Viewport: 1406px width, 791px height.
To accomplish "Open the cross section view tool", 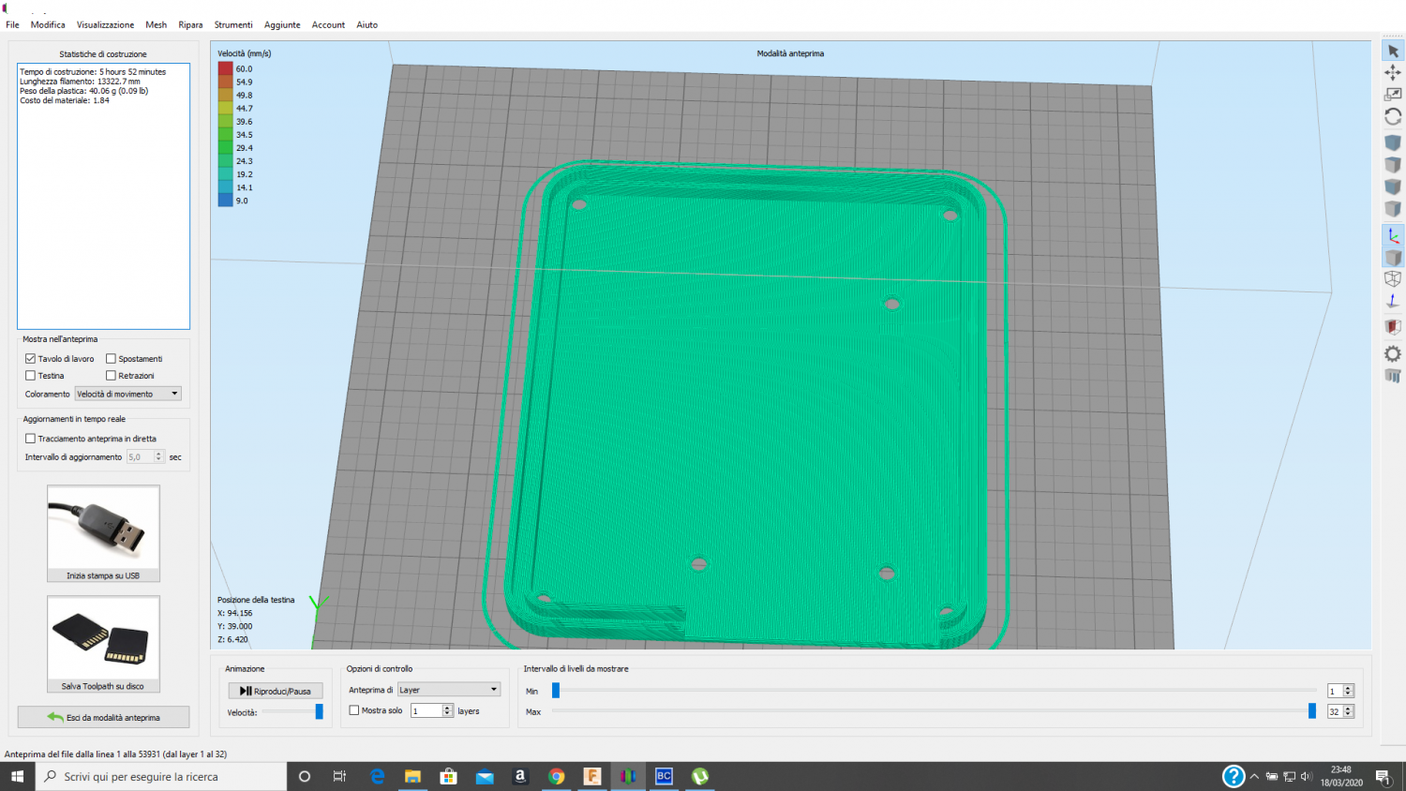I will (x=1393, y=327).
